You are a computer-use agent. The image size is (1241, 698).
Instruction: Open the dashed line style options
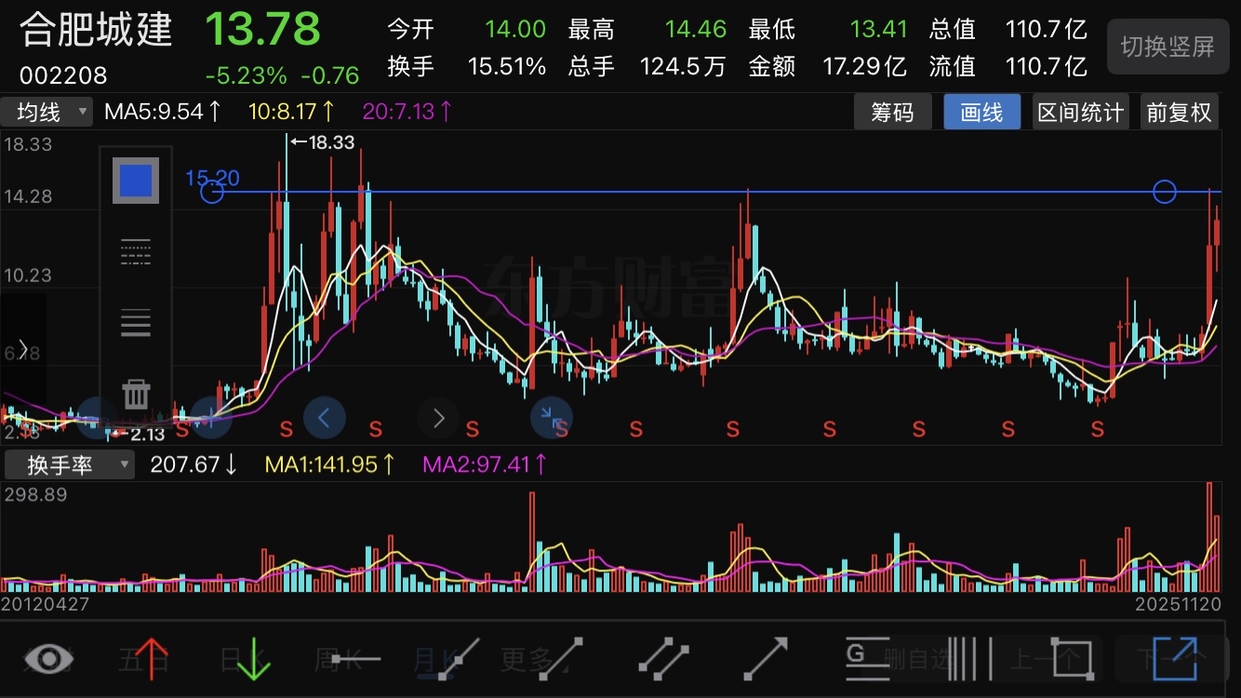point(136,252)
